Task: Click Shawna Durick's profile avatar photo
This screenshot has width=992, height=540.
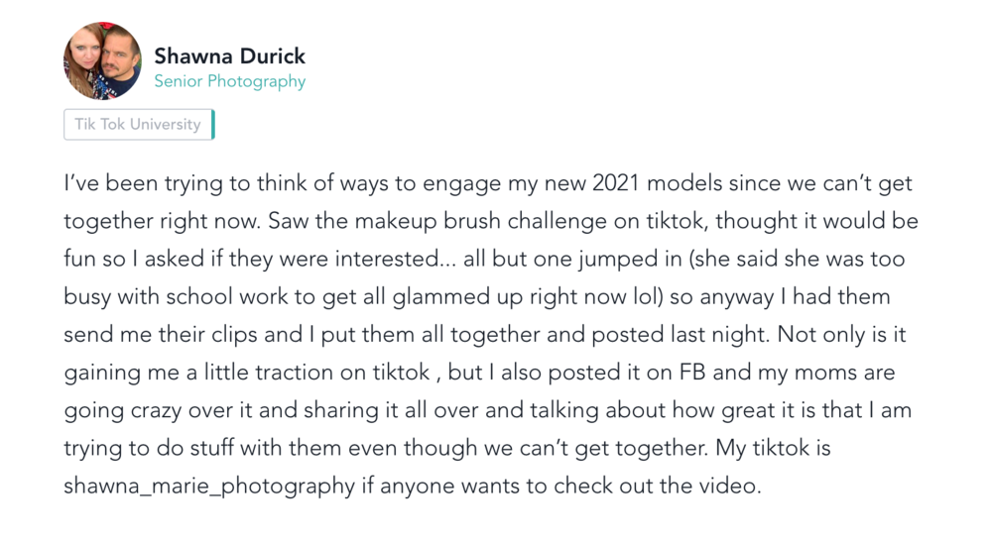Action: pos(102,60)
